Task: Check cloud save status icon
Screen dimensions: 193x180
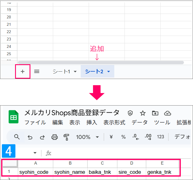Action: tap(168, 113)
